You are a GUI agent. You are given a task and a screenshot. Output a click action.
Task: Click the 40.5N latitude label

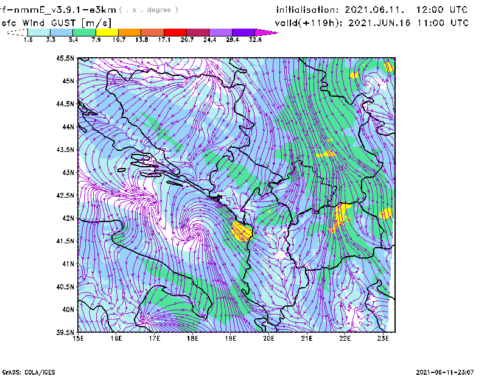[x=65, y=287]
